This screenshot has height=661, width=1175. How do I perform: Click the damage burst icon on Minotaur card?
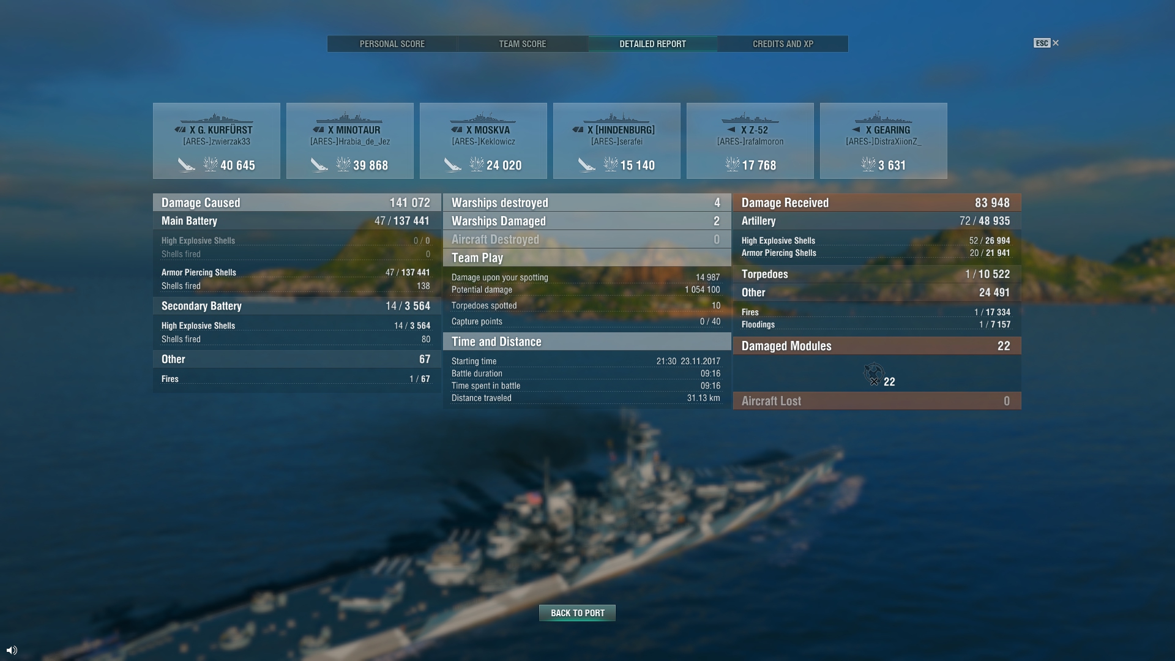click(343, 164)
